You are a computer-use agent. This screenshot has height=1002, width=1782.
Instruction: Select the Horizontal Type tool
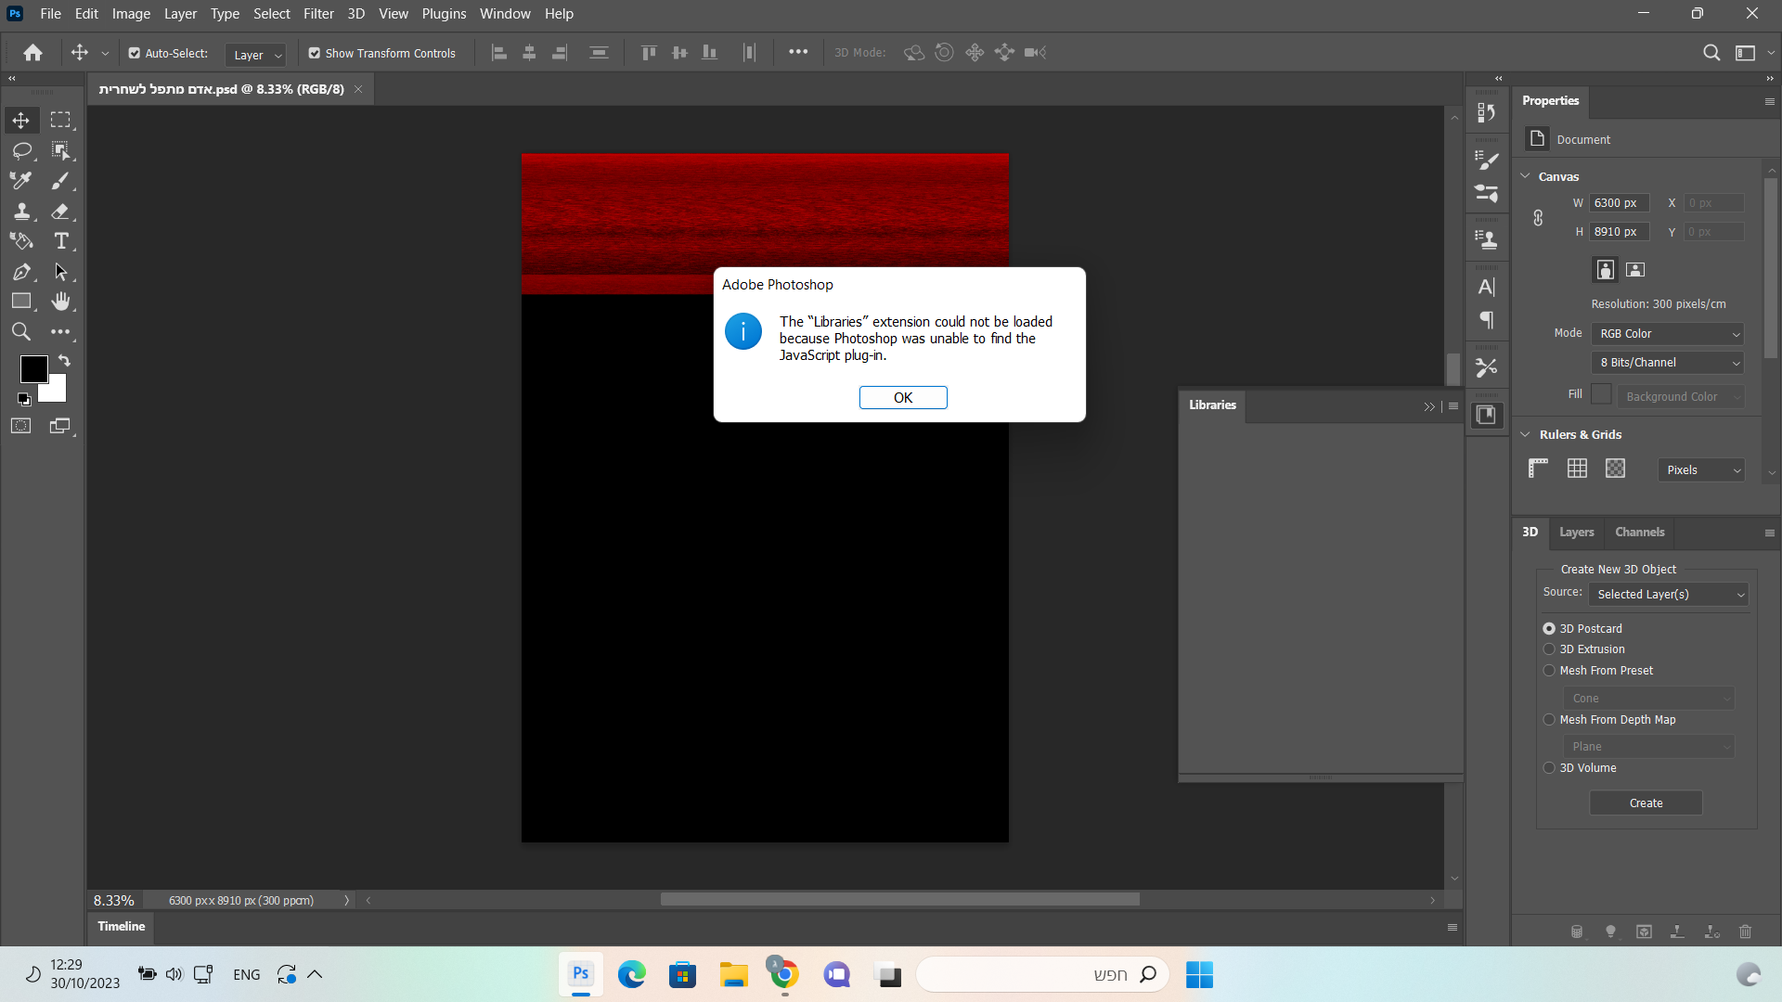tap(61, 241)
